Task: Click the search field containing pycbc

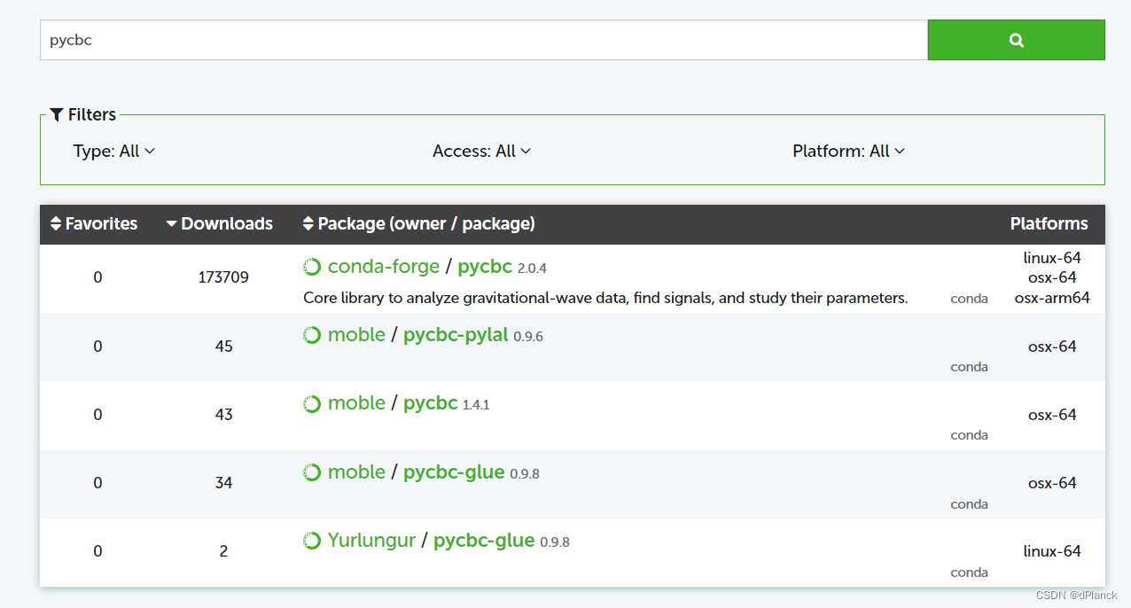Action: [x=483, y=40]
